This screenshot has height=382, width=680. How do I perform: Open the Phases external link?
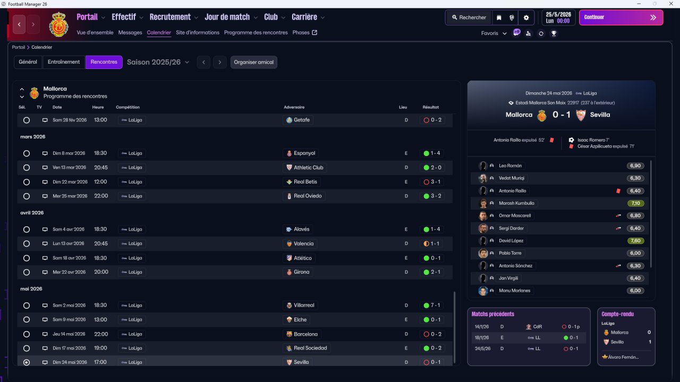tap(305, 33)
